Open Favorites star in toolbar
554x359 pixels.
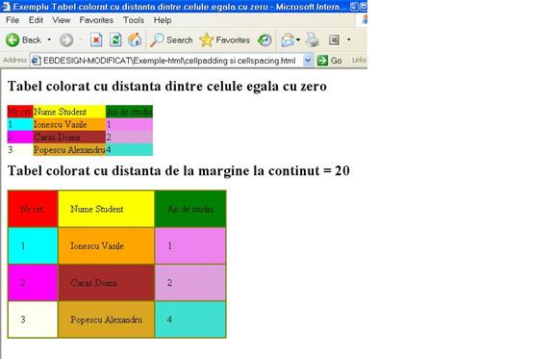pyautogui.click(x=207, y=40)
